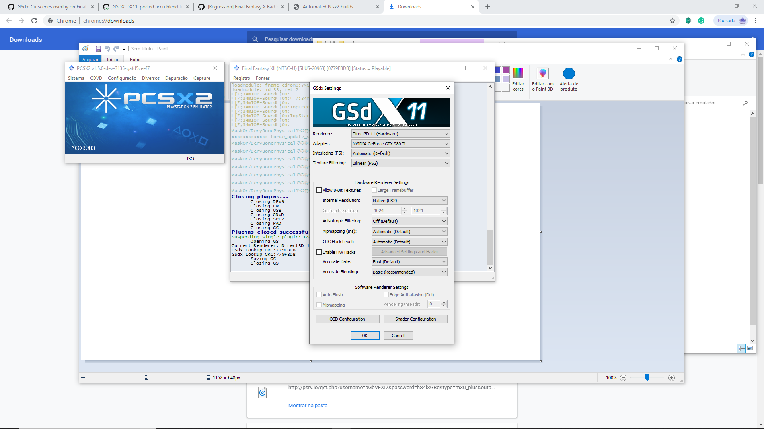Open the Accurate Blending dropdown
This screenshot has height=429, width=764.
point(409,272)
